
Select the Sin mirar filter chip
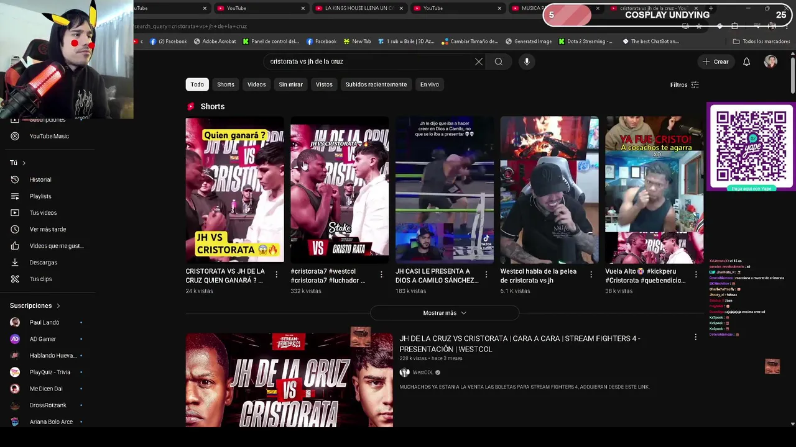point(290,84)
